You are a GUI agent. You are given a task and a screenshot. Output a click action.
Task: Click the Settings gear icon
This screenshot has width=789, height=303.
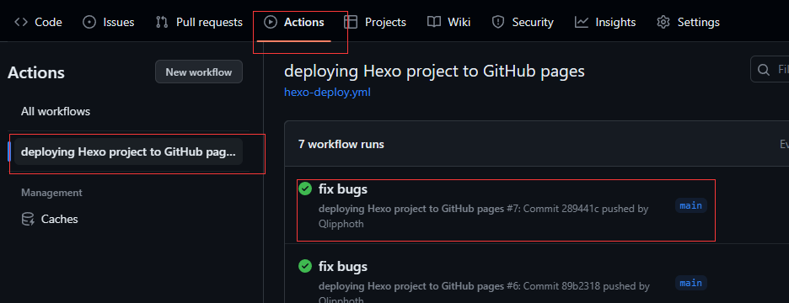pyautogui.click(x=663, y=22)
